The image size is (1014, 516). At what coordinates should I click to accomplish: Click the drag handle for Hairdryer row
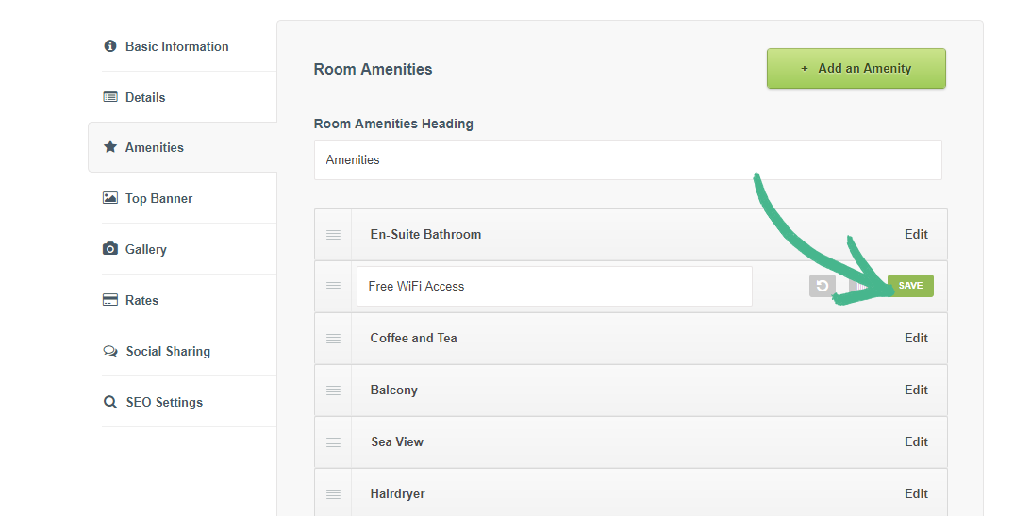[x=333, y=494]
